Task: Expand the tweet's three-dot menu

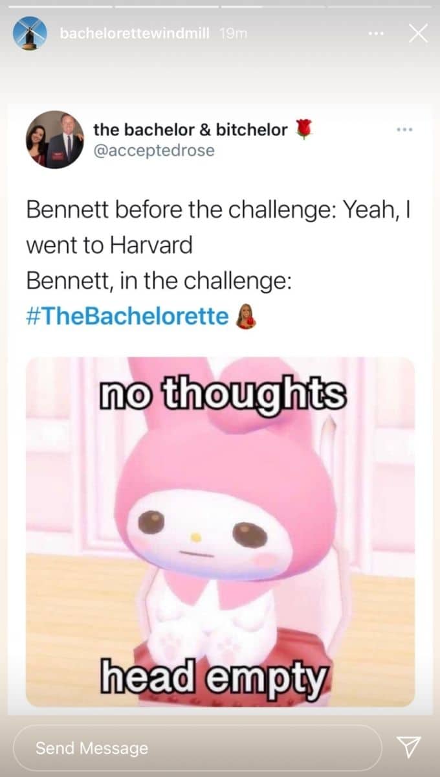Action: pos(405,129)
